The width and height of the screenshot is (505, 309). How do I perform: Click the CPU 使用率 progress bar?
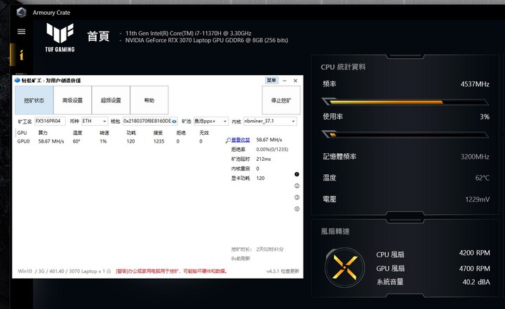pos(405,135)
